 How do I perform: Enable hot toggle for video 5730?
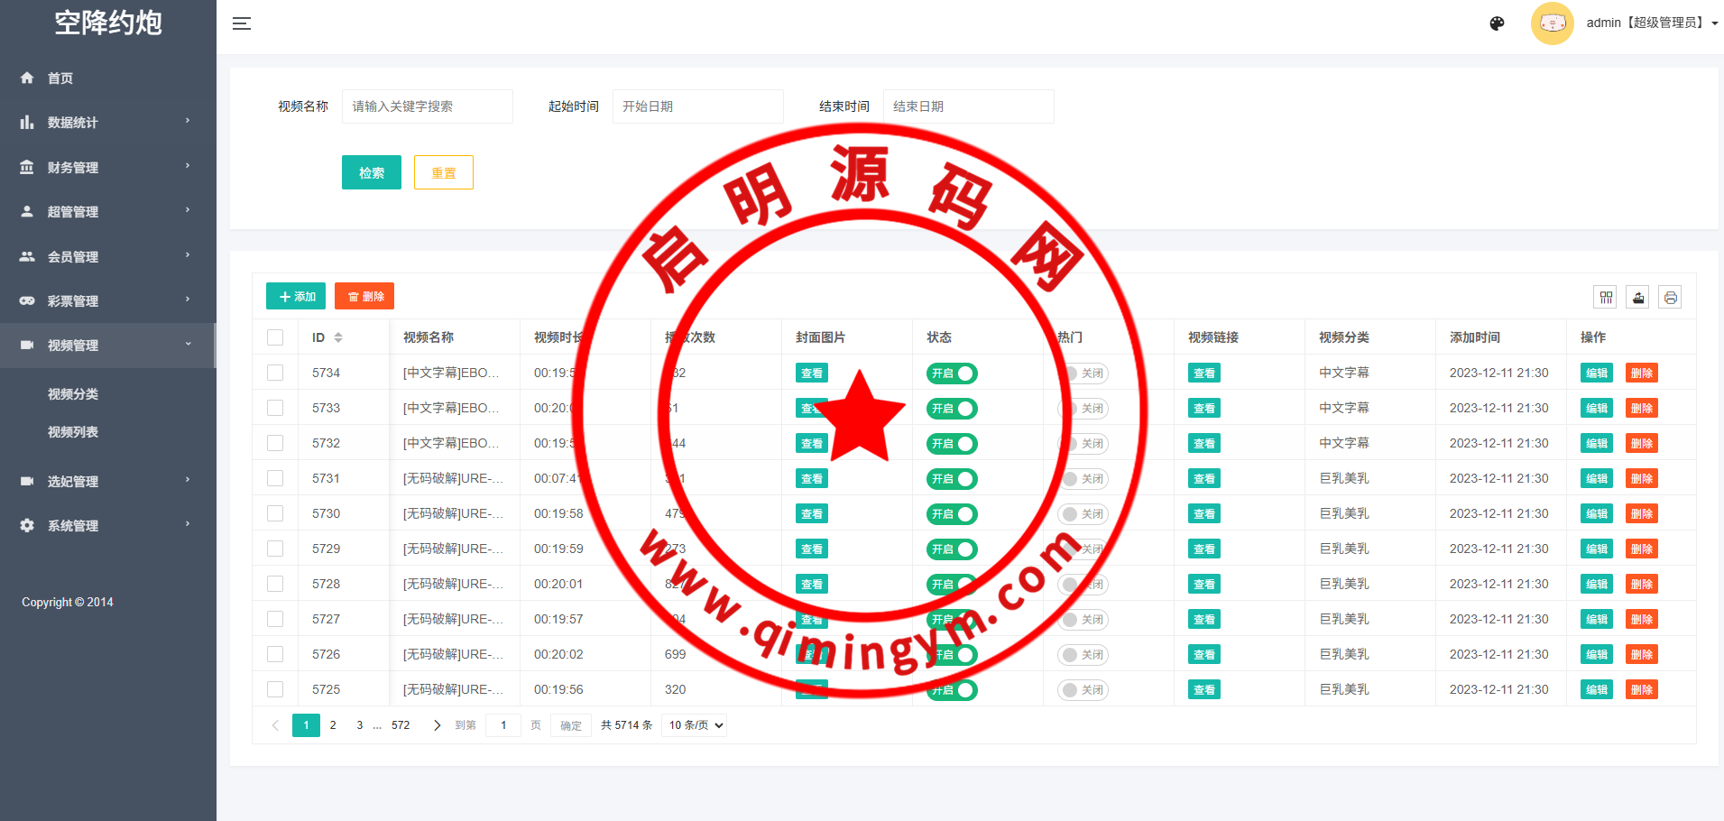point(1083,514)
